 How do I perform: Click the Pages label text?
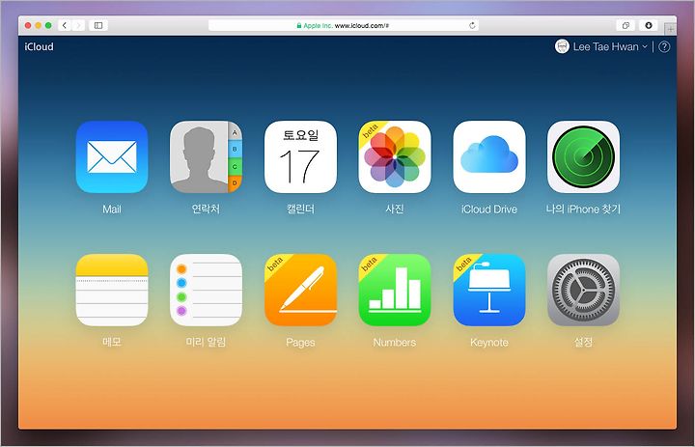300,343
